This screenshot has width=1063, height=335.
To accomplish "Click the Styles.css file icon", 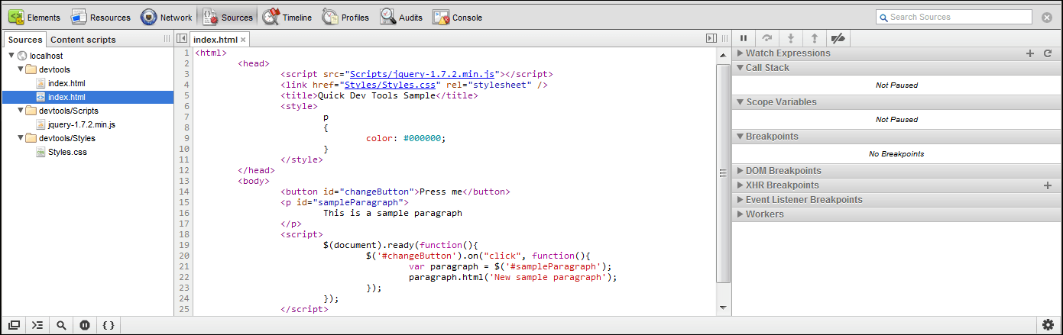I will pyautogui.click(x=41, y=152).
